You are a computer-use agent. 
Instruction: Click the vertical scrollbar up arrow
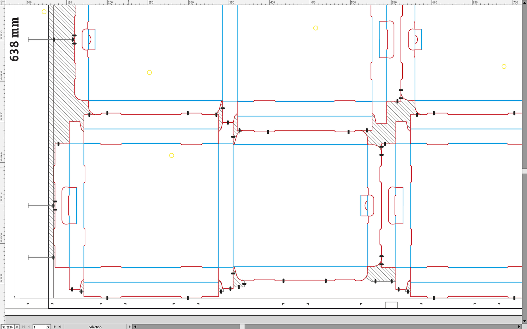click(x=525, y=2)
